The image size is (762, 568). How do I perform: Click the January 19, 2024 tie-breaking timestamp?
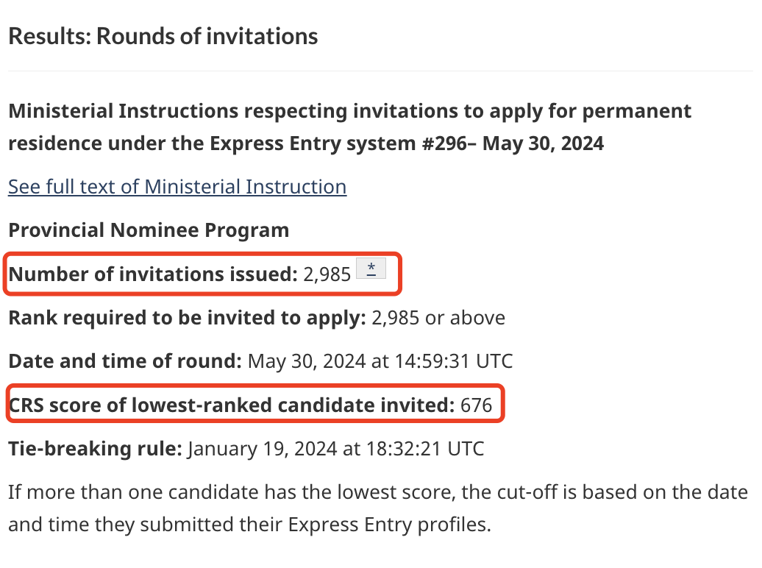pyautogui.click(x=336, y=448)
